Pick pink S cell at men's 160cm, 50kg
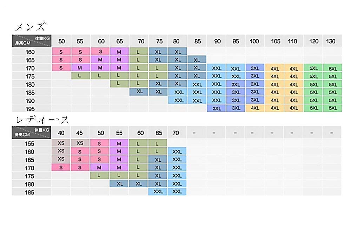The image size is (351, 228). 61,52
